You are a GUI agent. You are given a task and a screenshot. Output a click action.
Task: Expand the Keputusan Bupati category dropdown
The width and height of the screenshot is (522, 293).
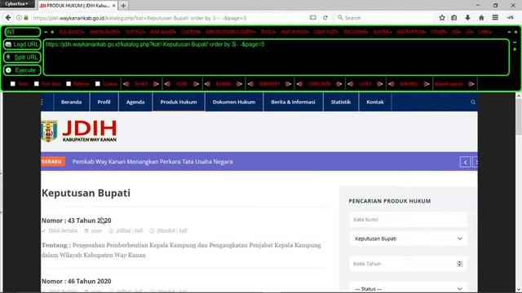409,238
